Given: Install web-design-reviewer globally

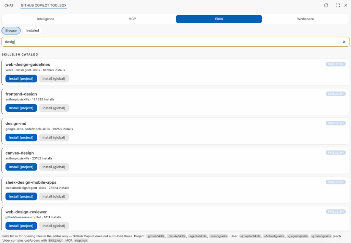Looking at the screenshot, I should click(54, 226).
